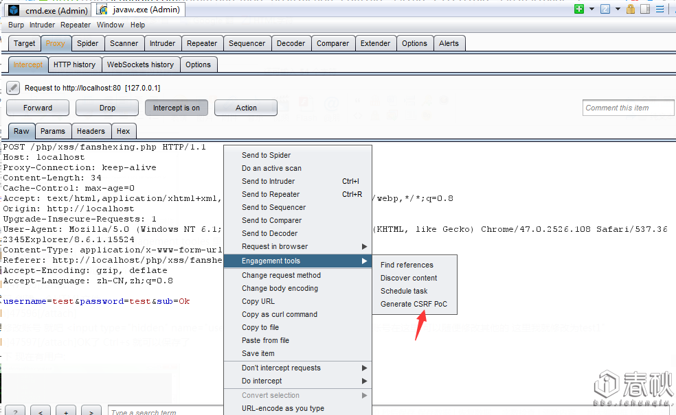Screen dimensions: 676x415
Task: Select Generate CSRF PoC
Action: [x=415, y=304]
